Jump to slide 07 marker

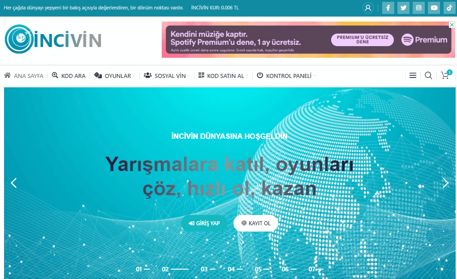click(316, 269)
